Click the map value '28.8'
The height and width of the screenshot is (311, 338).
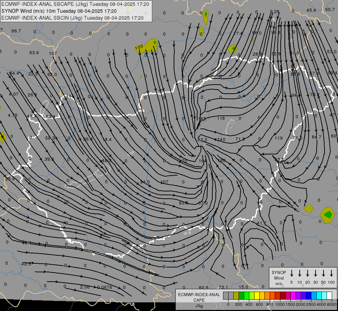257,54
